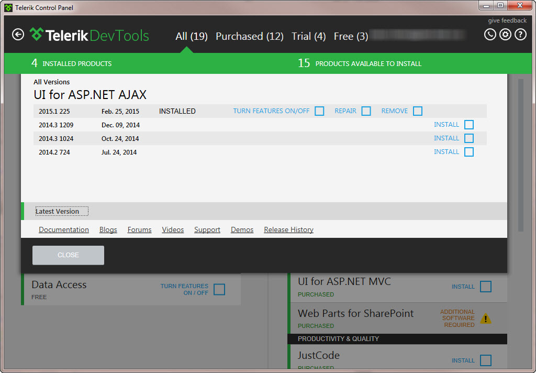Click the INSTALLED status text
Viewport: 536px width, 373px height.
[x=177, y=111]
